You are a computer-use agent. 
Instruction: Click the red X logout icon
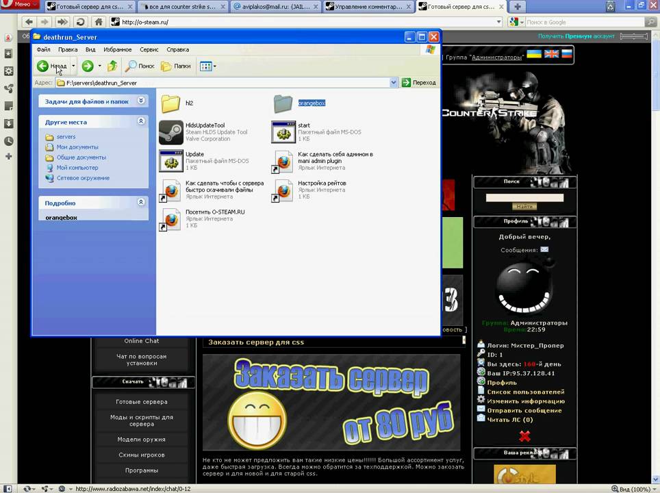point(524,436)
